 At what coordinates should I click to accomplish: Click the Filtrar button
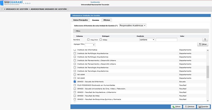tap(203, 44)
